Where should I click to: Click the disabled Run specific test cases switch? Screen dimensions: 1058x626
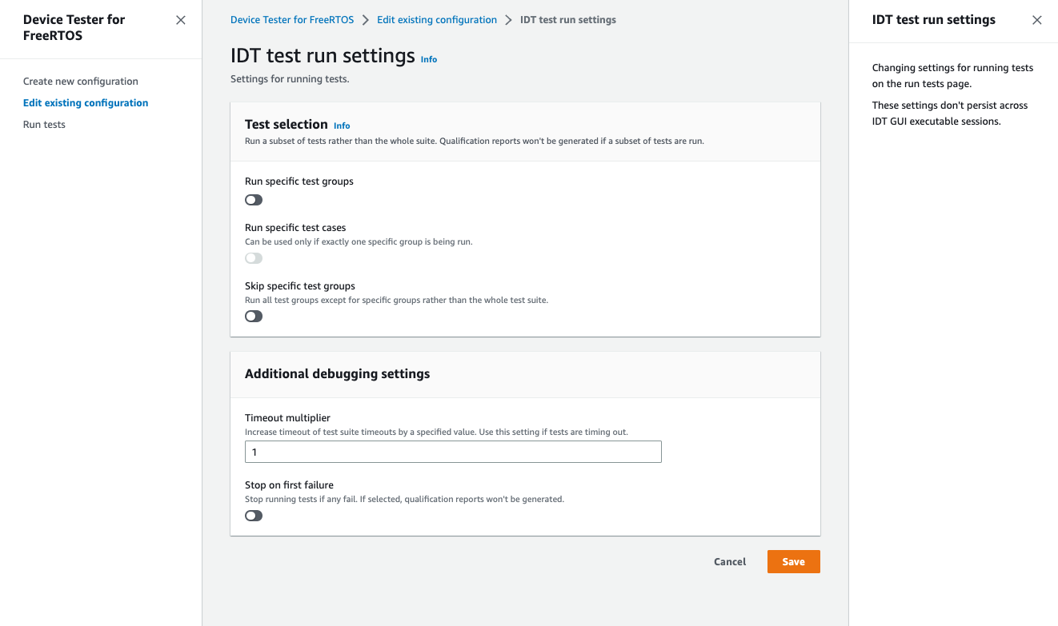[254, 257]
